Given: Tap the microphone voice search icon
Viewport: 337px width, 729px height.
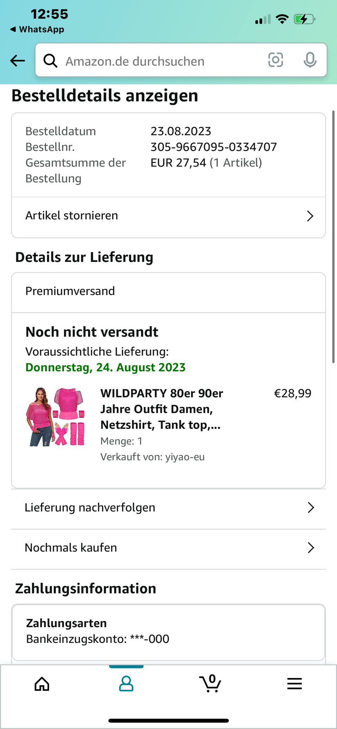Looking at the screenshot, I should (x=310, y=60).
